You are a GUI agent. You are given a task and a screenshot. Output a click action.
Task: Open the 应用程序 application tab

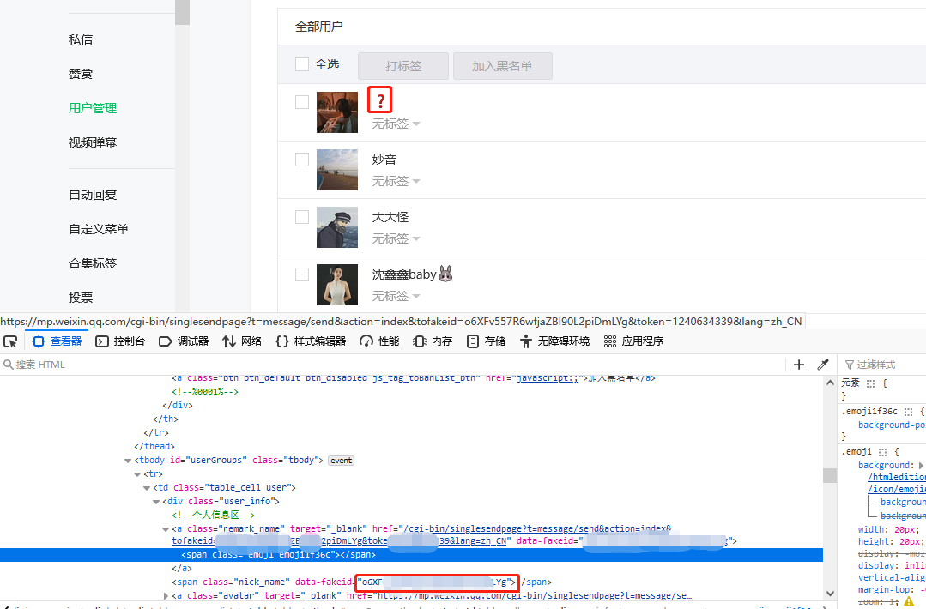(633, 341)
